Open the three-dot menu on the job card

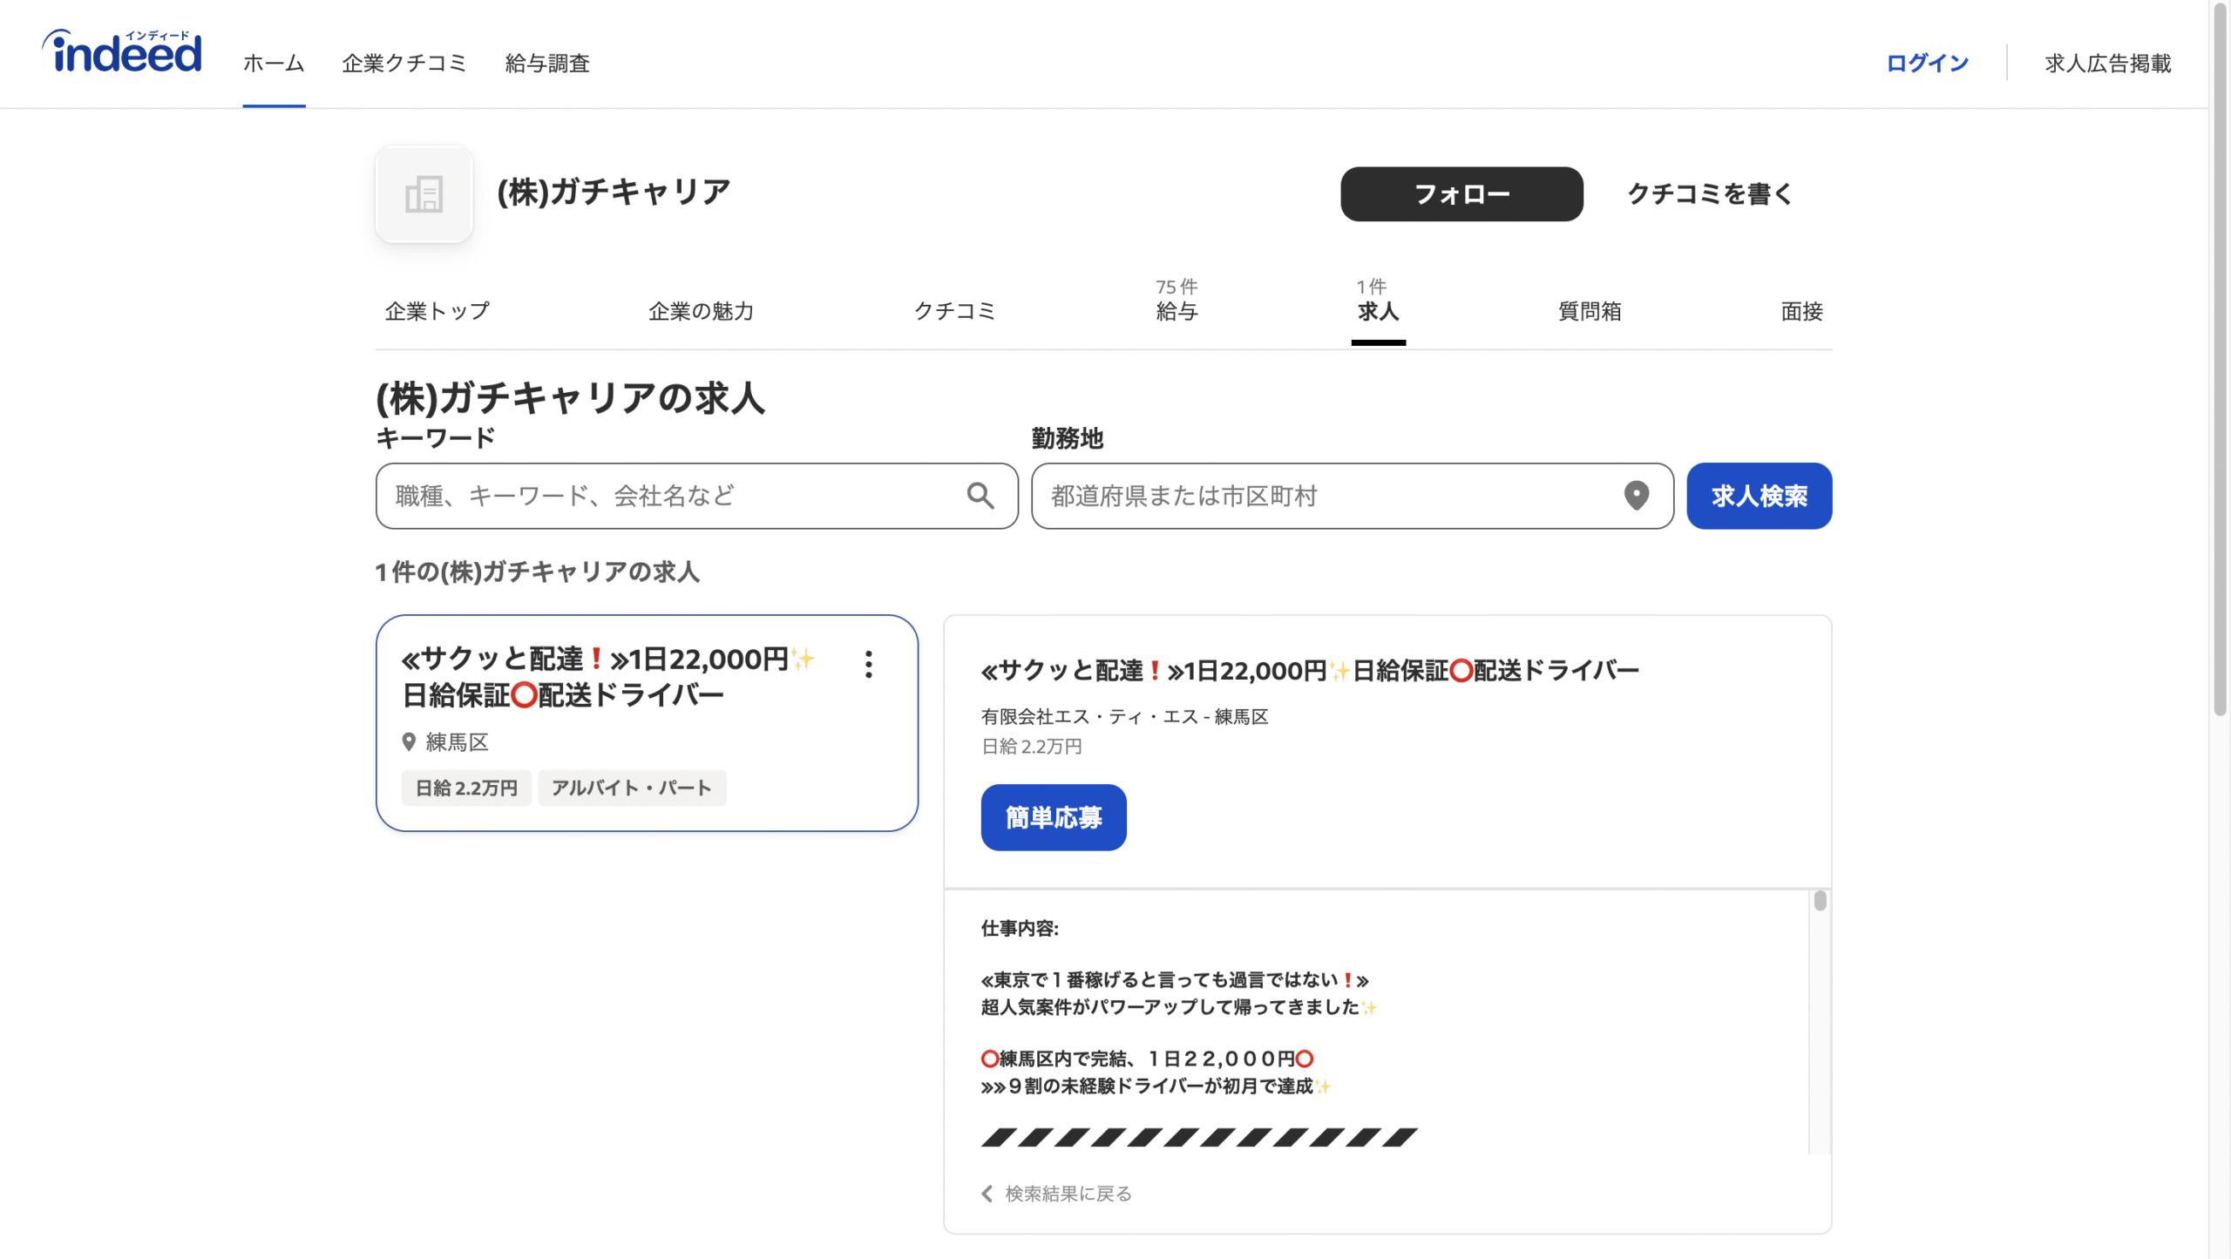868,666
